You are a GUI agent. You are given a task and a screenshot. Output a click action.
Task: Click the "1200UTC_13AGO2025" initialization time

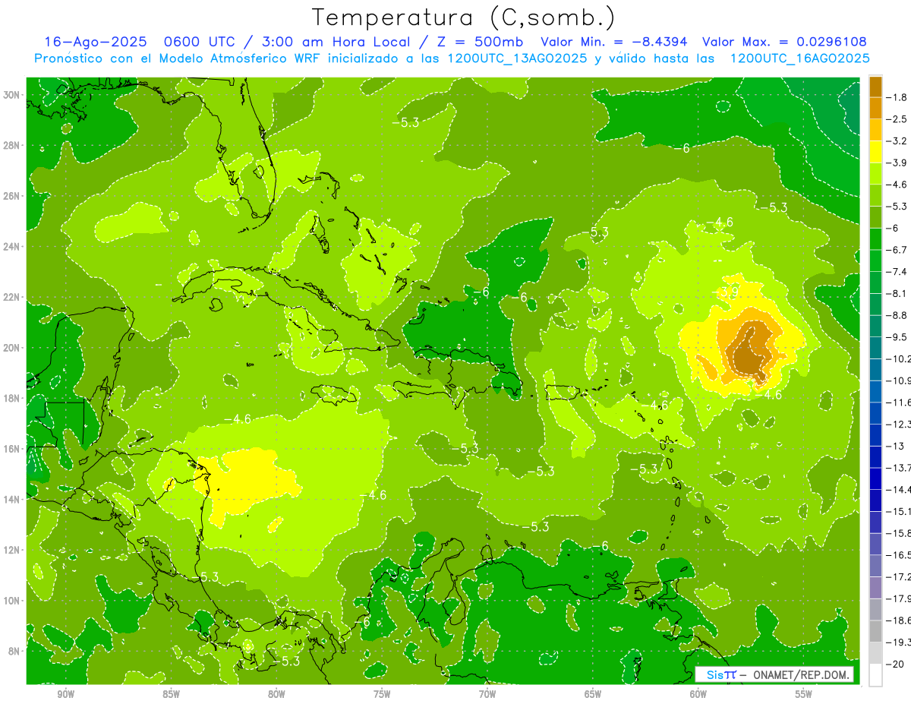514,58
